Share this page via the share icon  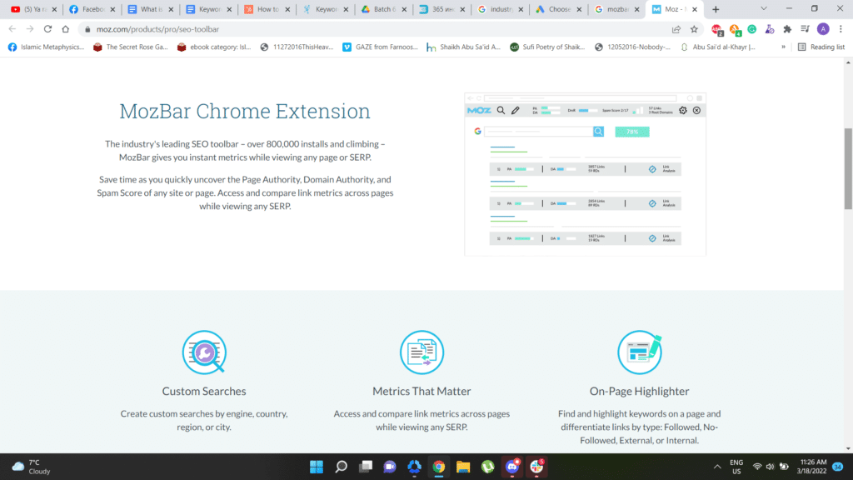coord(676,29)
